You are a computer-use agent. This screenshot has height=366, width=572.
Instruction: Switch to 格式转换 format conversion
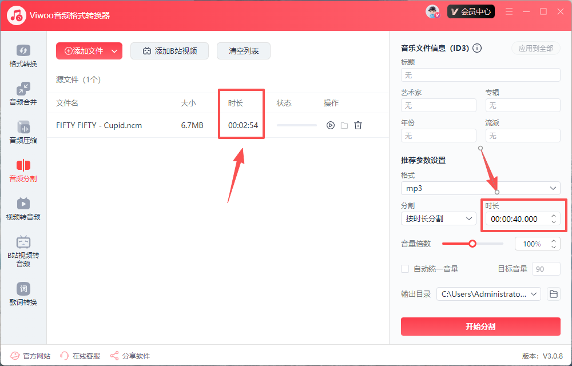pyautogui.click(x=23, y=56)
